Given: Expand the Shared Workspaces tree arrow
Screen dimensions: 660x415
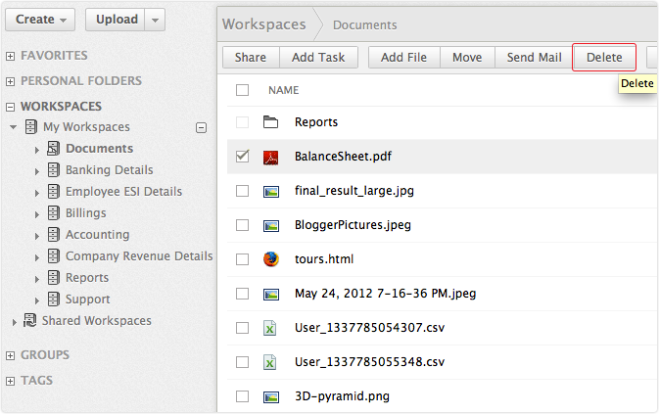Looking at the screenshot, I should [x=15, y=322].
